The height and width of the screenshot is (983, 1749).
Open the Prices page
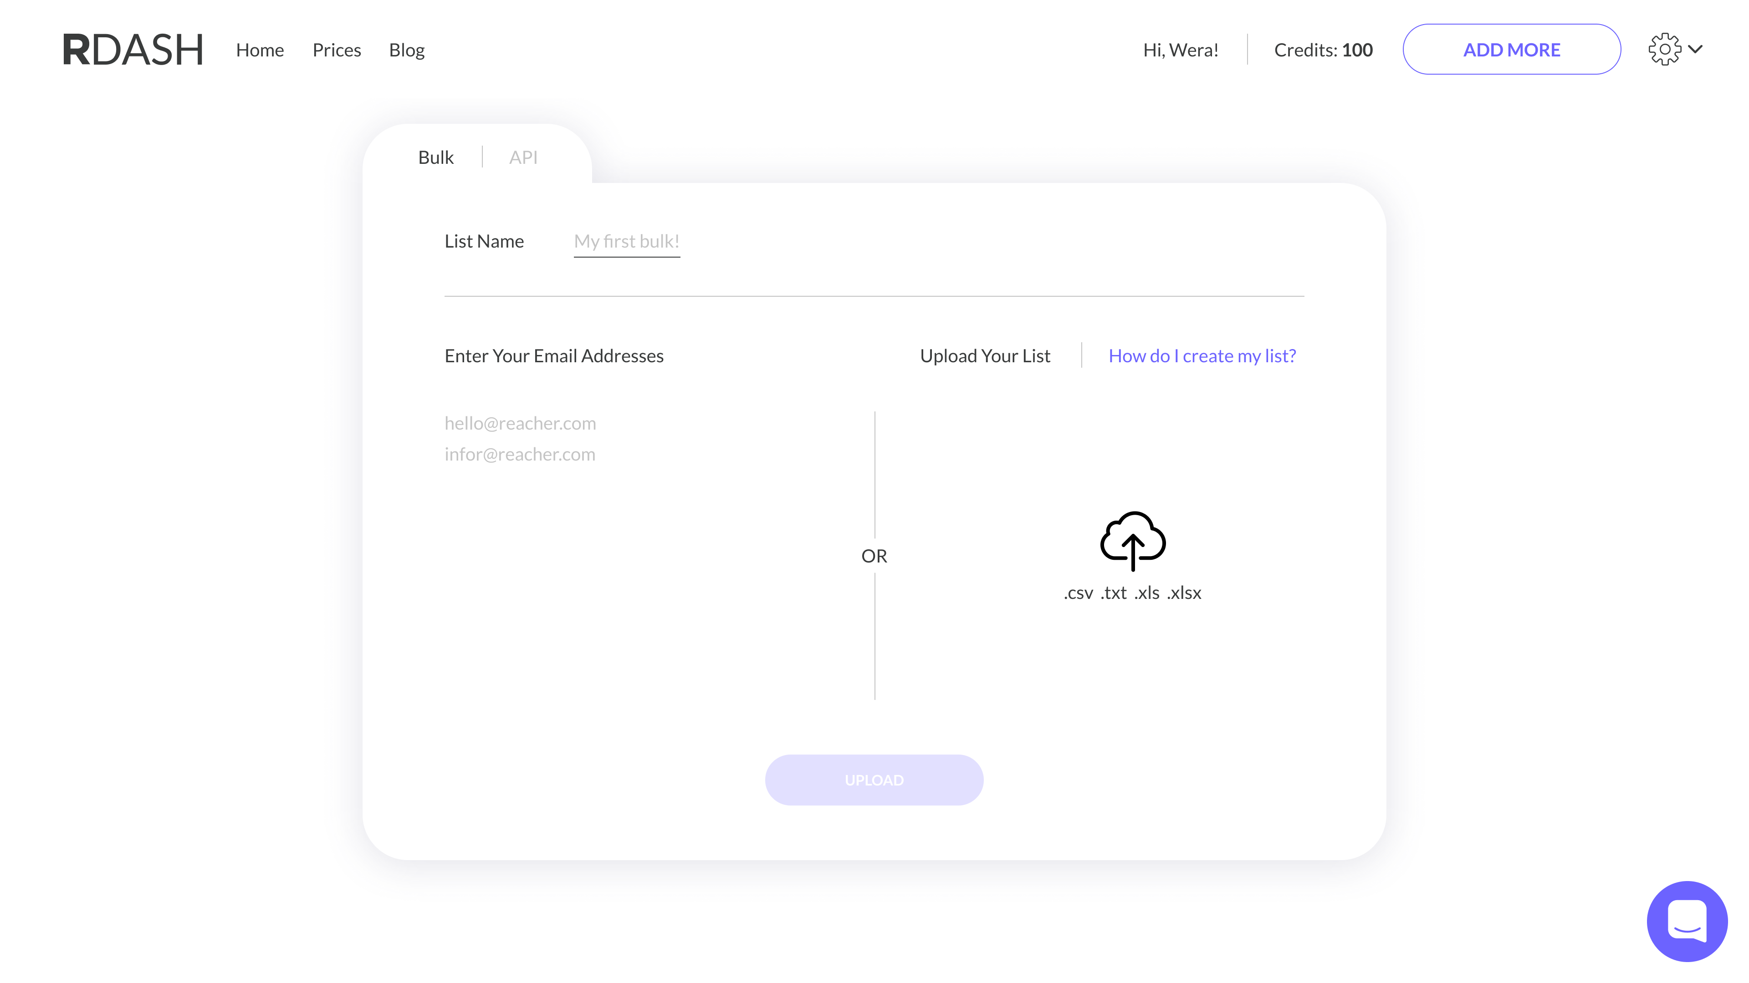pyautogui.click(x=337, y=50)
